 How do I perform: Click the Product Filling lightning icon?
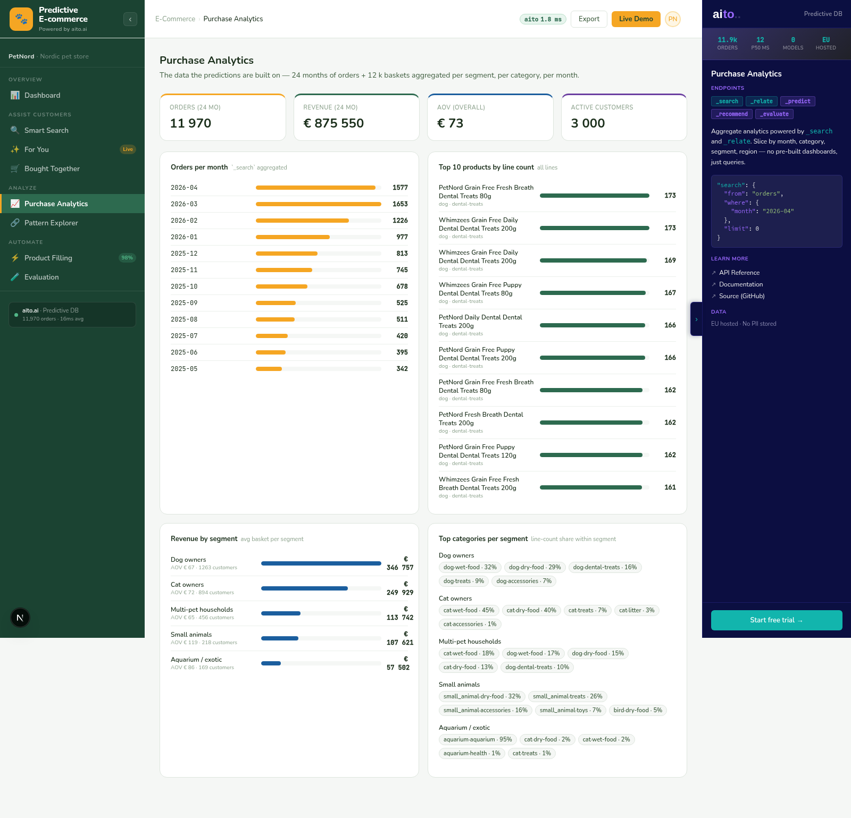tap(15, 258)
